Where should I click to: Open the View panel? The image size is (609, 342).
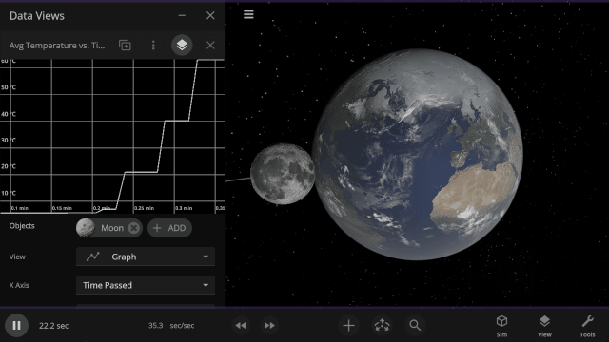tap(544, 326)
